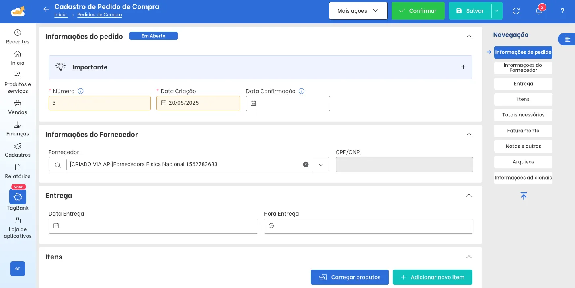
Task: Navigate to Informações do Fornecedor
Action: tap(523, 68)
